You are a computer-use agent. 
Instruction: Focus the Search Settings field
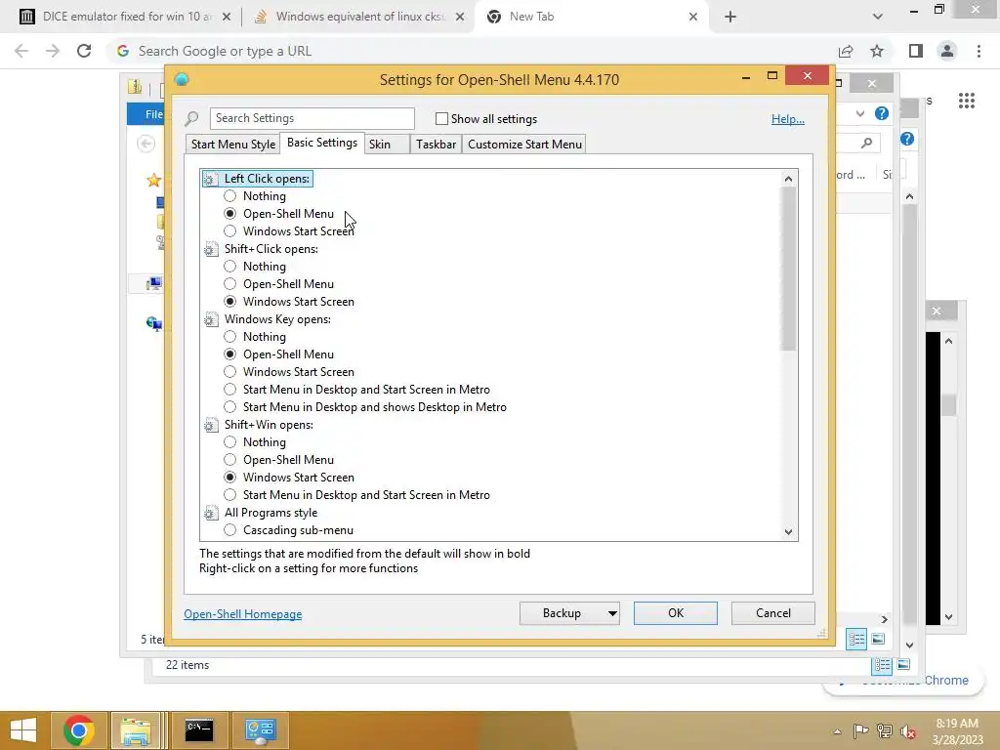coord(312,118)
